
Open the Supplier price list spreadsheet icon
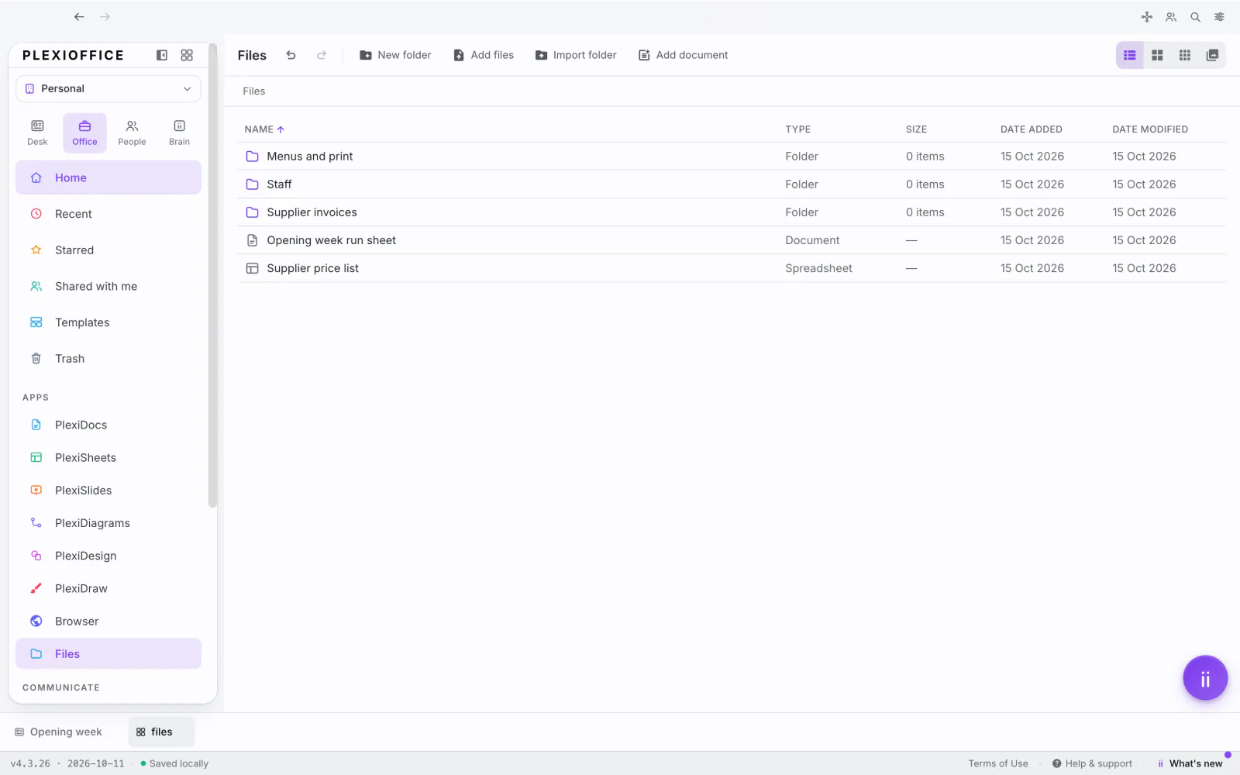(252, 268)
